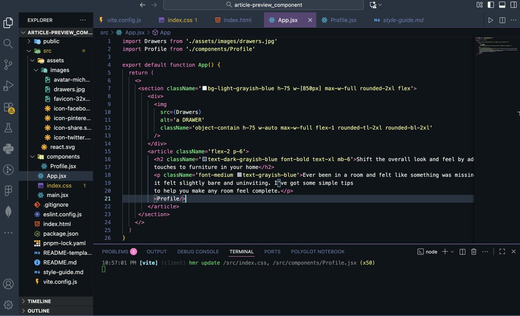Open the DEBUG CONSOLE panel tab
The width and height of the screenshot is (520, 316).
click(x=198, y=252)
